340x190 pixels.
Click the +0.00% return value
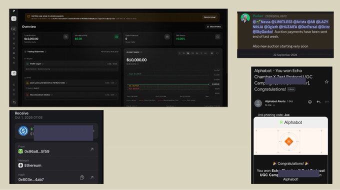click(180, 39)
